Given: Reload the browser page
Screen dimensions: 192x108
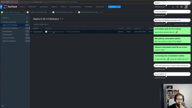Looking at the screenshot, I should (8, 2).
